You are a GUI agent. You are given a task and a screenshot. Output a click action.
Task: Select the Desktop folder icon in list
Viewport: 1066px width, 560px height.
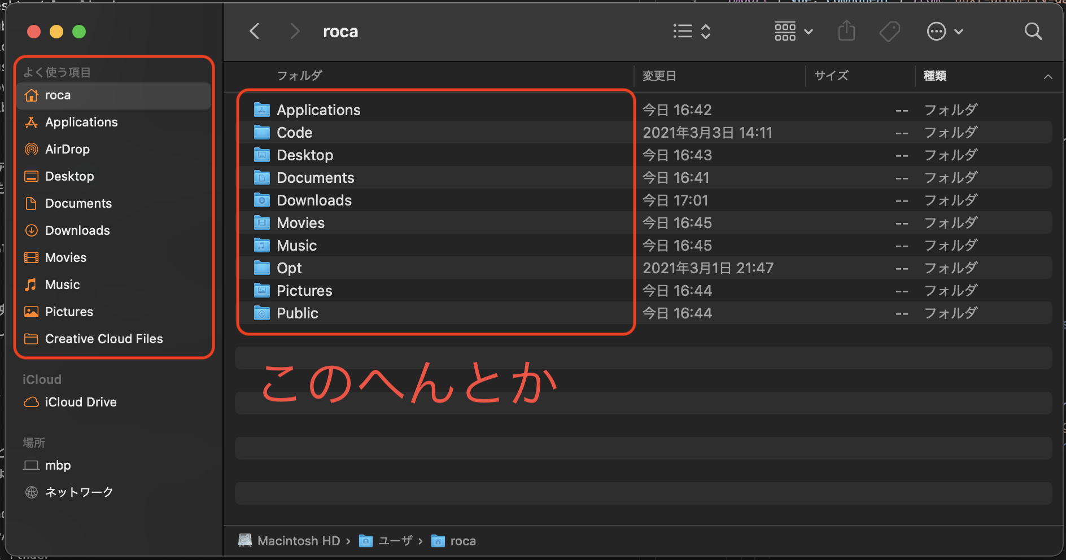click(x=261, y=155)
